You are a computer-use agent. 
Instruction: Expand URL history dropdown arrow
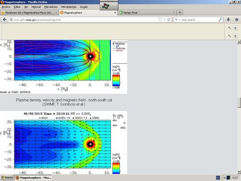(165, 20)
